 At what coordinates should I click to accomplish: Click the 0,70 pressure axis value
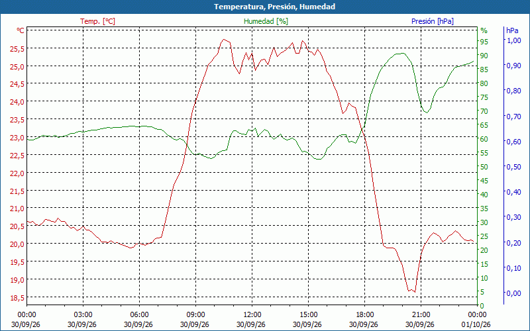click(x=514, y=117)
